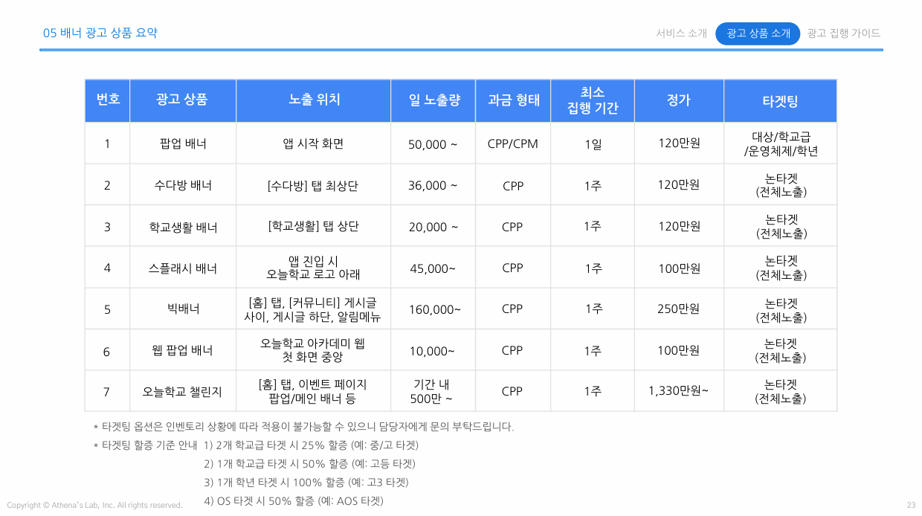
Task: Click the 05 배너 광고 상품 요약 title
Action: point(100,33)
